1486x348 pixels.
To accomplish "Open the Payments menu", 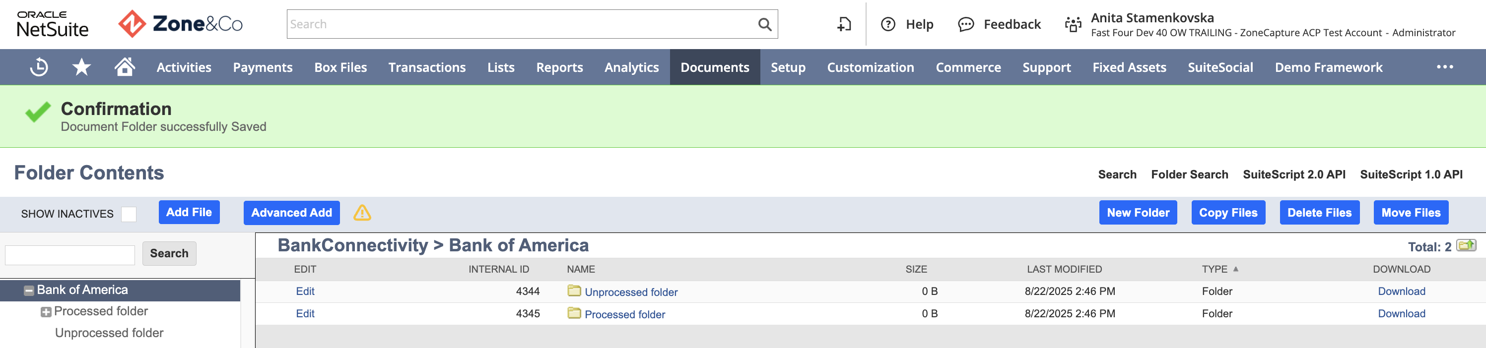I will [x=263, y=67].
